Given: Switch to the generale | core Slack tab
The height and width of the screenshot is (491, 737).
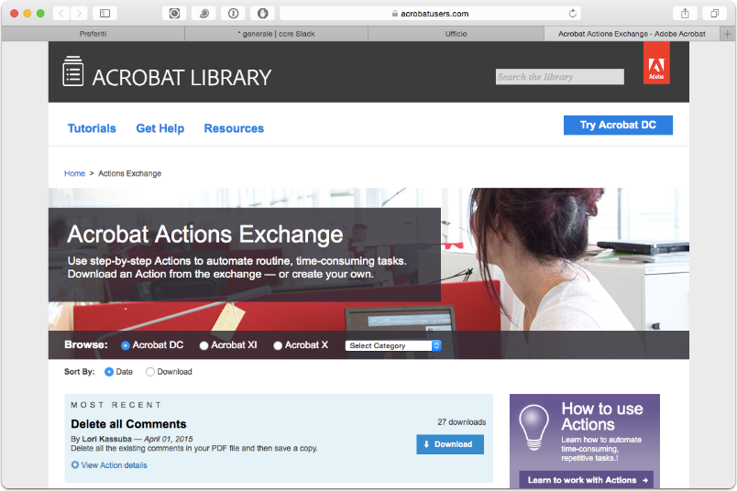Looking at the screenshot, I should (x=277, y=34).
